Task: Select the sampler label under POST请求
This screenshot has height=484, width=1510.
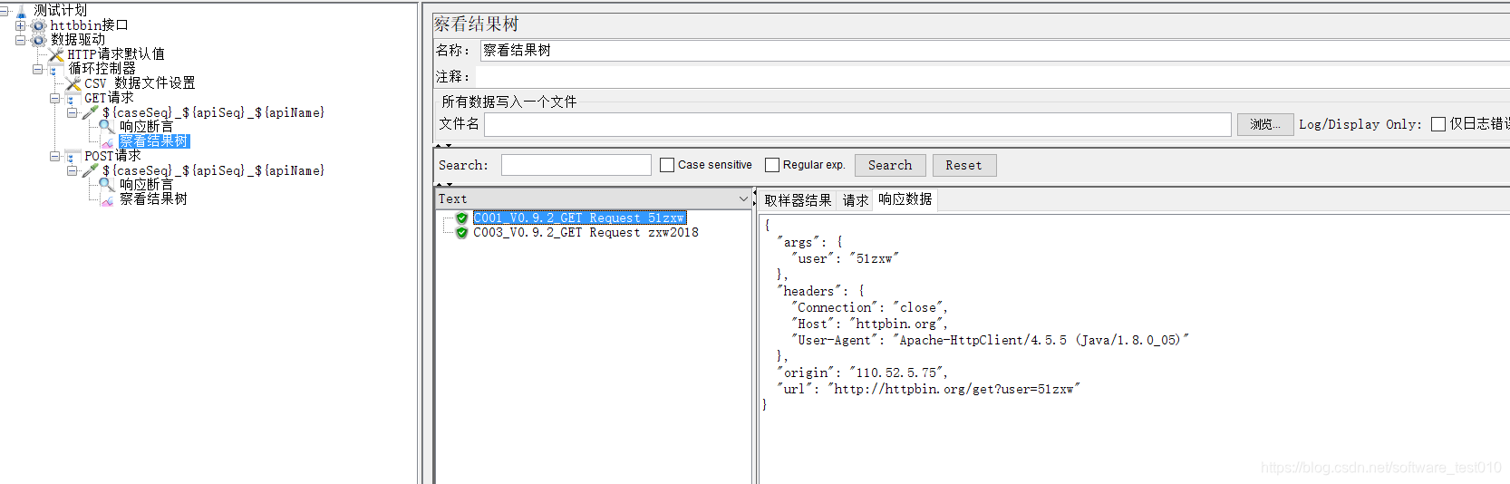Action: (213, 170)
